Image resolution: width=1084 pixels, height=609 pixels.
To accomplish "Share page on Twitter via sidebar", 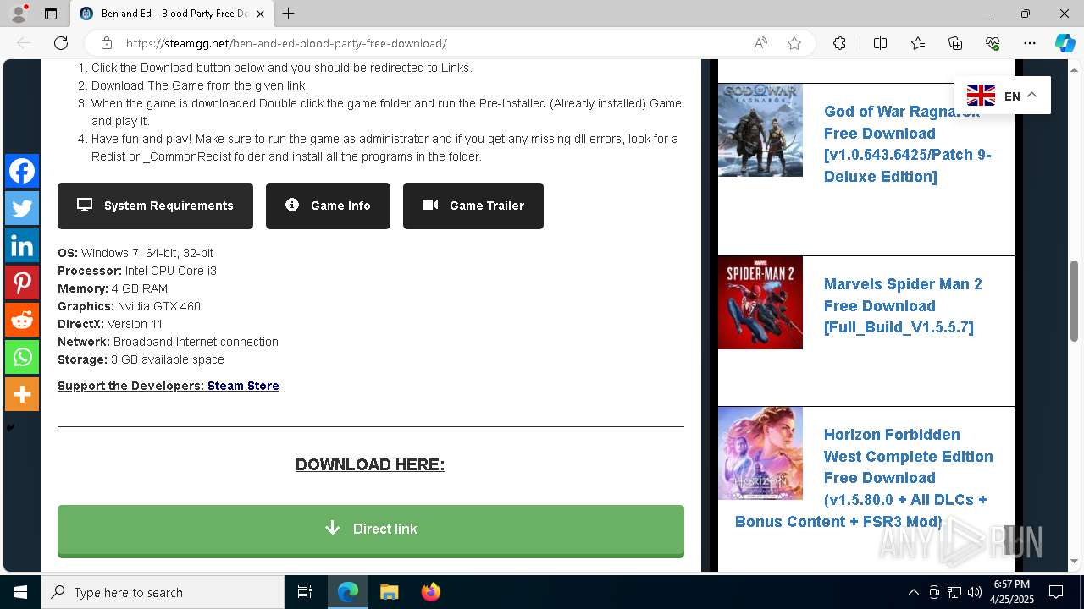I will click(22, 208).
